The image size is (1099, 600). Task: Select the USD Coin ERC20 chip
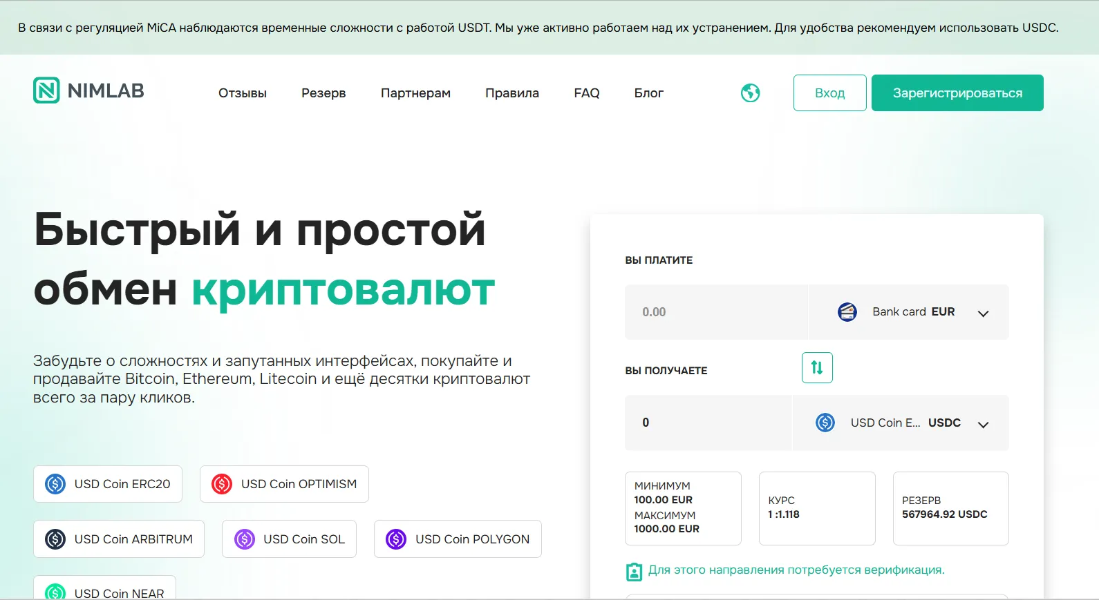108,484
